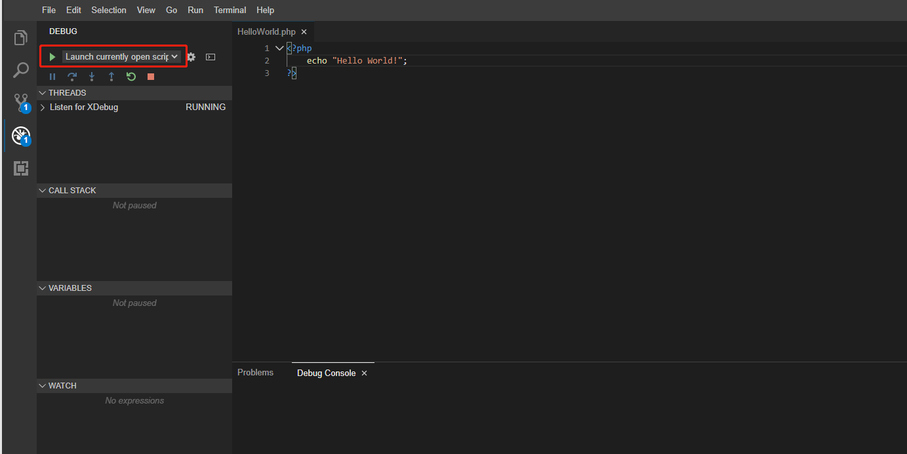Click the RUNNING status text
907x454 pixels.
[206, 107]
